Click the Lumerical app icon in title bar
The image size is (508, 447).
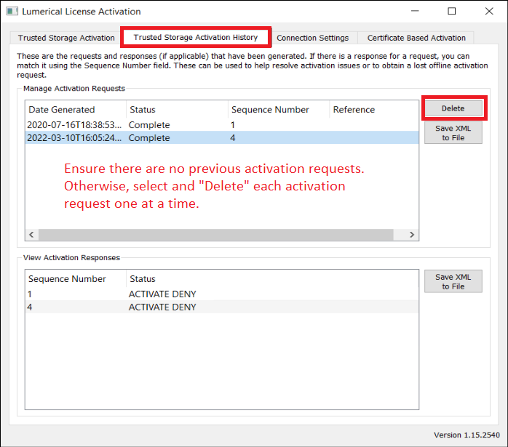click(x=12, y=12)
